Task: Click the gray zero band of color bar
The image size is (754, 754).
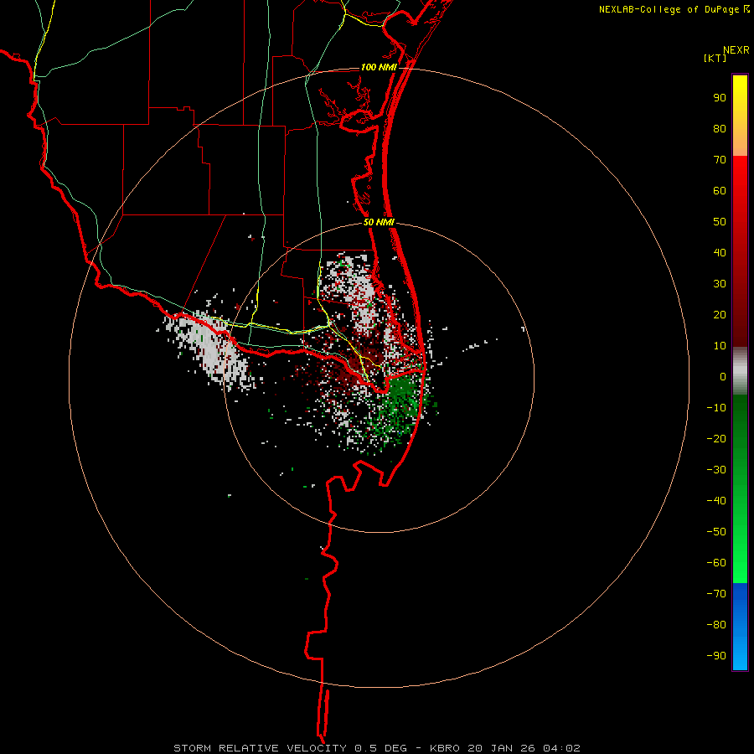Action: tap(740, 371)
